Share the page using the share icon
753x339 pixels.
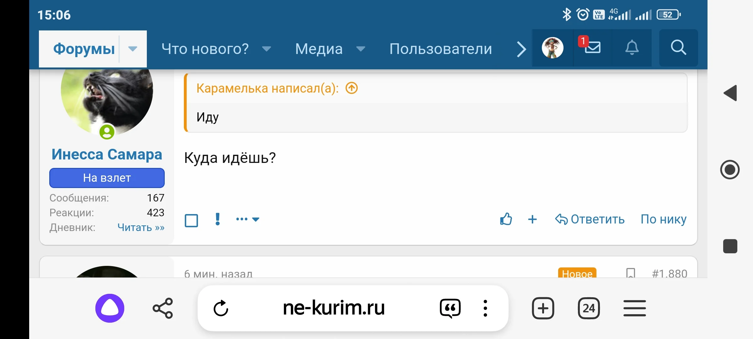pos(162,308)
